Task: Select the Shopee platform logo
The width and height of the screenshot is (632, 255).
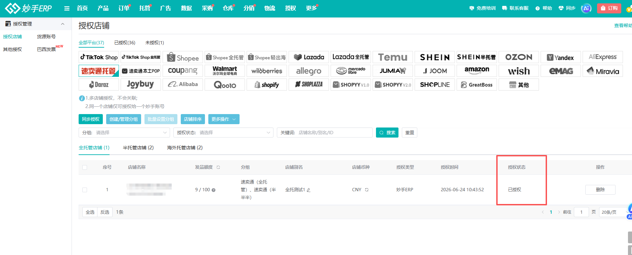Action: coord(183,57)
